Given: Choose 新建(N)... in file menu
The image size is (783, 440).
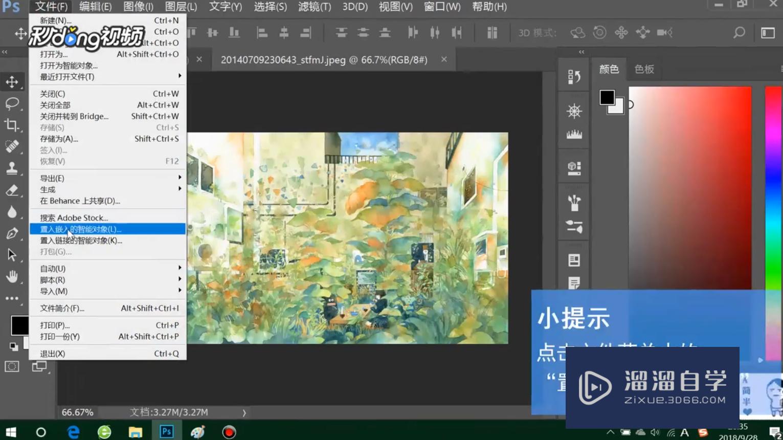Looking at the screenshot, I should (x=107, y=20).
